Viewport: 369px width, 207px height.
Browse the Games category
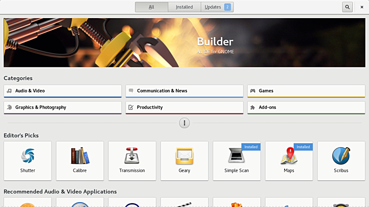point(306,91)
